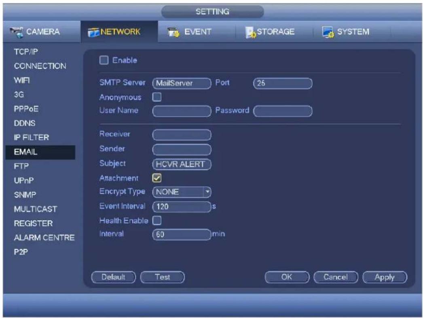Click the NETWORK tab label

[121, 32]
